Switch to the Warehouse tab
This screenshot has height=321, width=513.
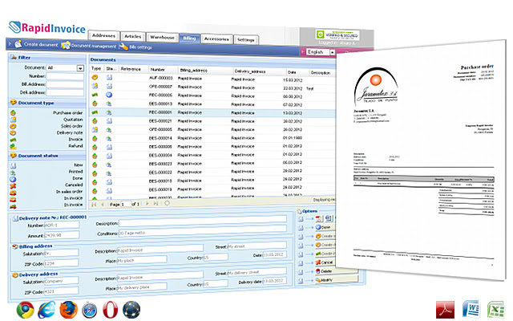pyautogui.click(x=162, y=38)
